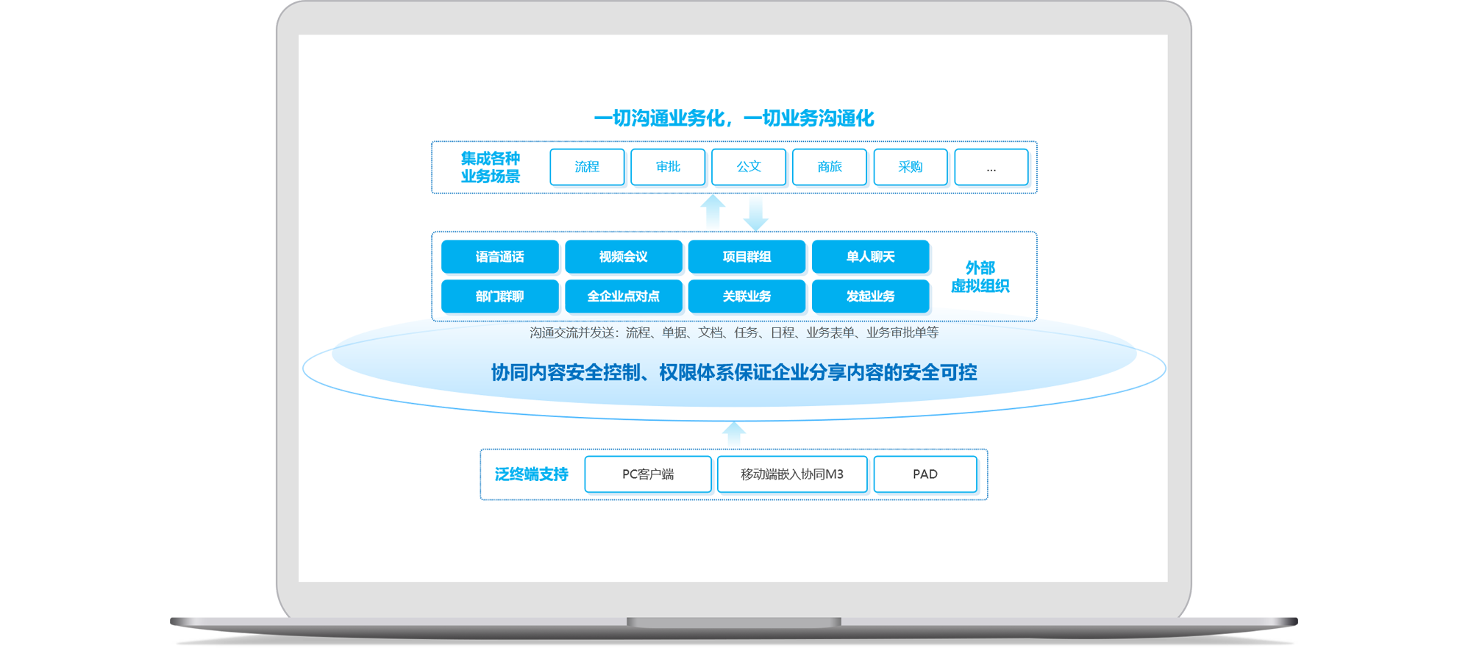
Task: Choose the PAD terminal box
Action: (x=925, y=474)
